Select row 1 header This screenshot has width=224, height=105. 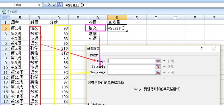coord(6,22)
